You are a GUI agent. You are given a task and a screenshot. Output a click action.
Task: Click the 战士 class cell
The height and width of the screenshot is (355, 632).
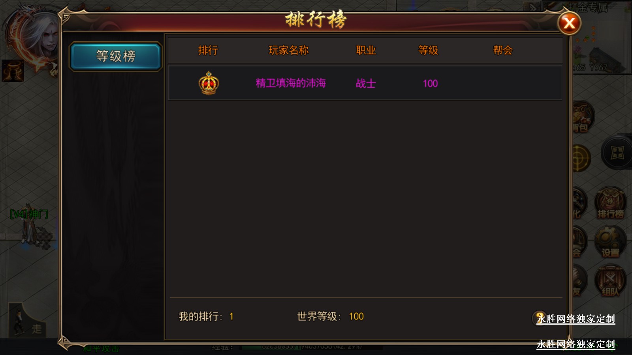coord(366,83)
